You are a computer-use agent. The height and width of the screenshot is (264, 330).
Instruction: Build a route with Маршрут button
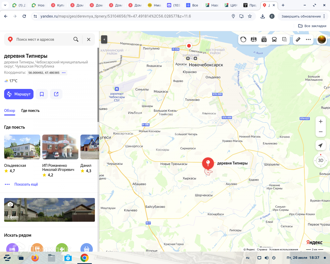(19, 94)
